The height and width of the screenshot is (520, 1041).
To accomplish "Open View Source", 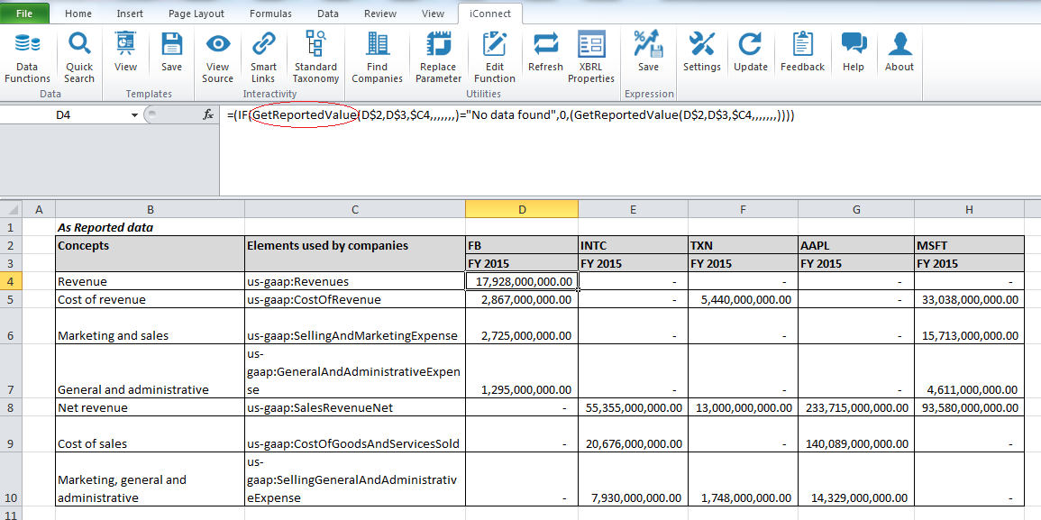I will (218, 59).
